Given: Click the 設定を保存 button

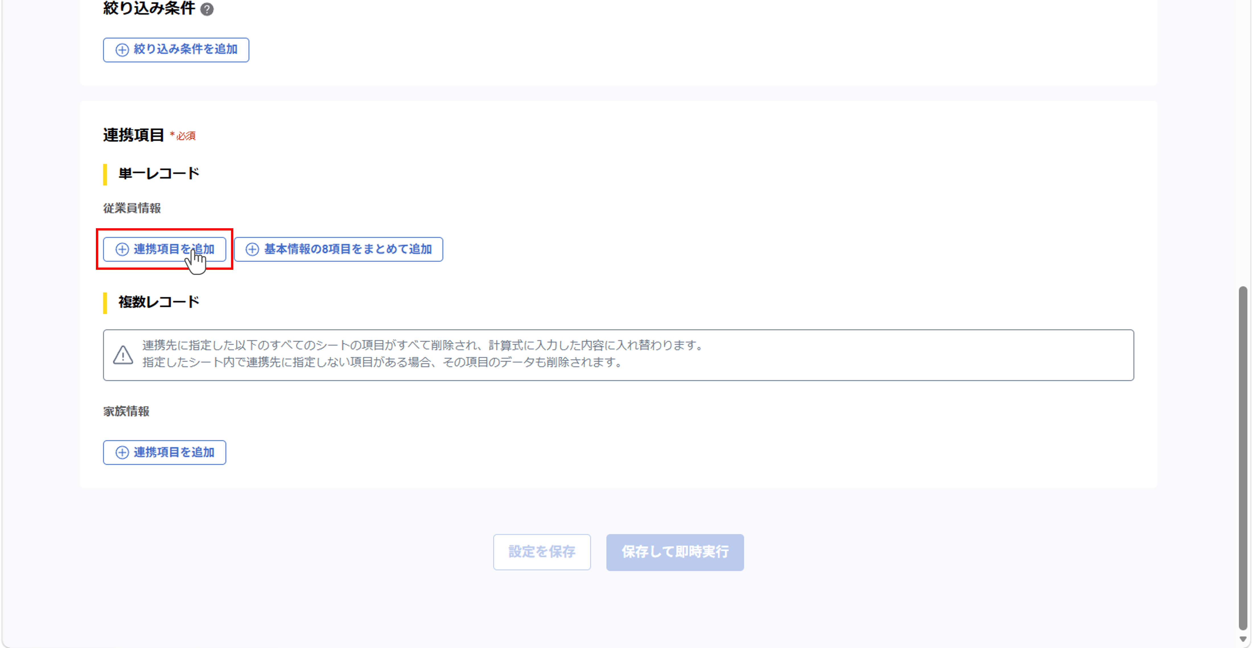Looking at the screenshot, I should pyautogui.click(x=542, y=552).
